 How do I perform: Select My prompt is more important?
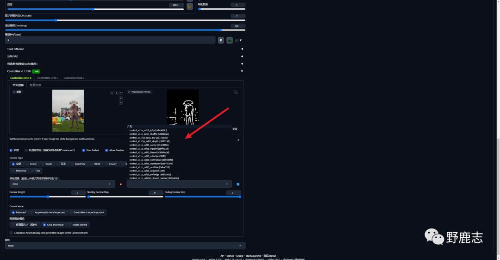click(47, 212)
